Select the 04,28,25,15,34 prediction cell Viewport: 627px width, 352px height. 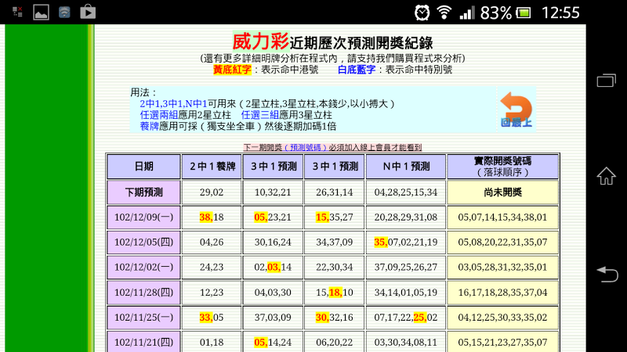coord(406,192)
